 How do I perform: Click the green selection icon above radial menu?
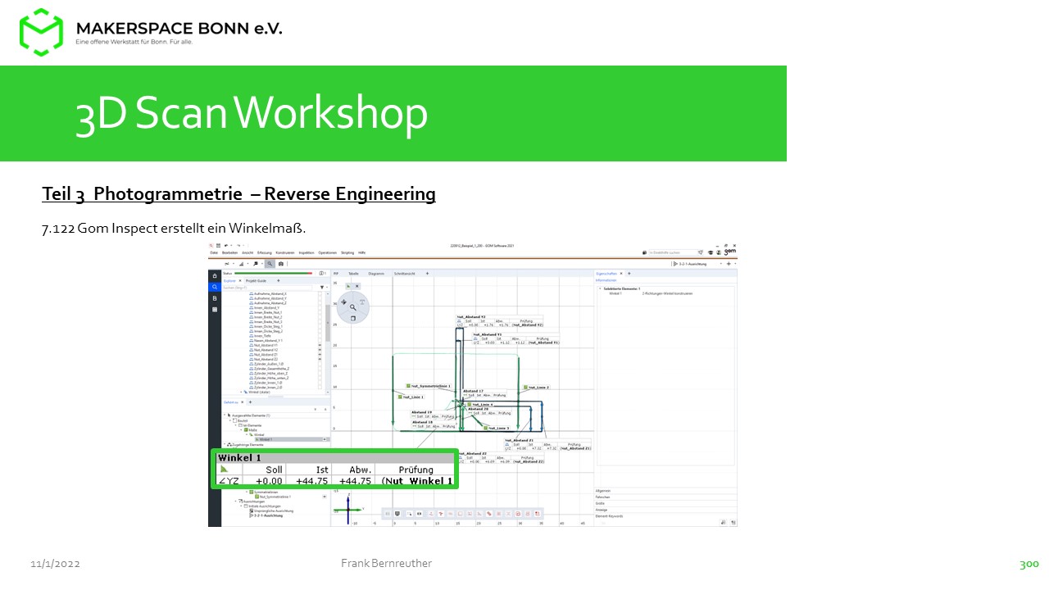click(x=348, y=286)
